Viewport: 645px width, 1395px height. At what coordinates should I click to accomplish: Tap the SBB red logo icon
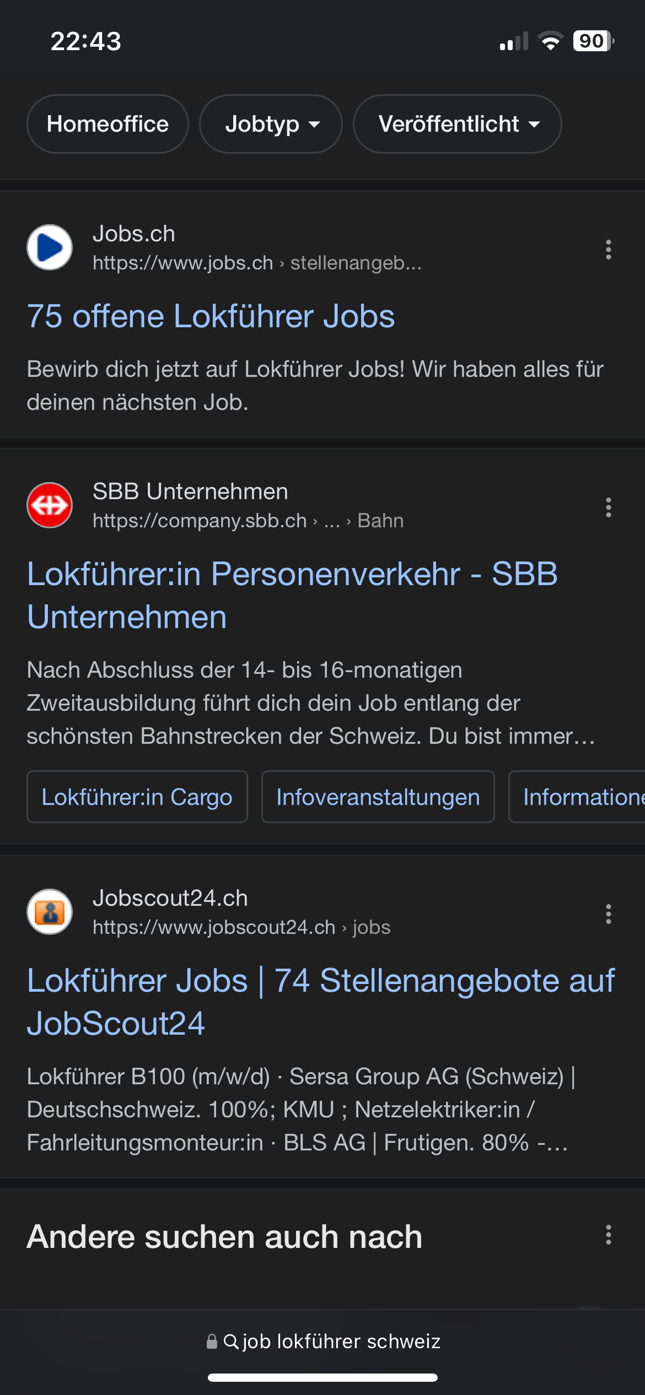tap(50, 505)
